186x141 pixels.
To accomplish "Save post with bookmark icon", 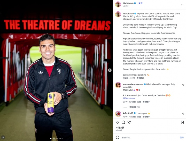I will pyautogui.click(x=182, y=122).
